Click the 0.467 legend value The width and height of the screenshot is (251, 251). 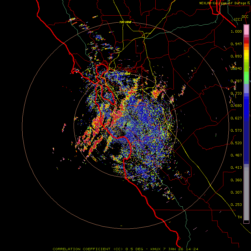point(236,155)
